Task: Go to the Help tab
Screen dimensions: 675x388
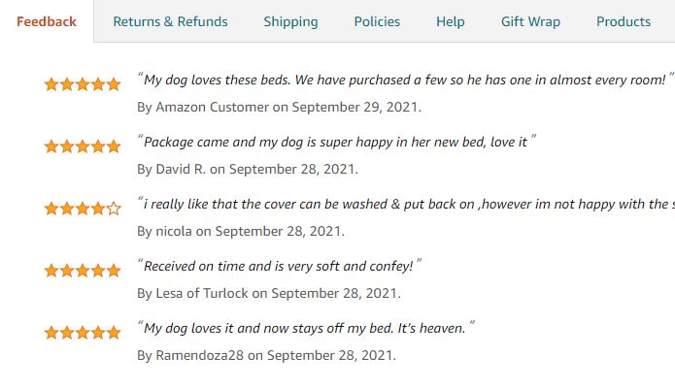Action: point(450,21)
